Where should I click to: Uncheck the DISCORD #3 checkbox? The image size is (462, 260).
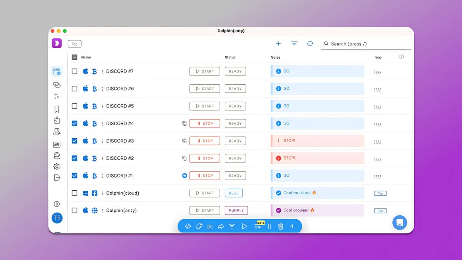point(75,141)
